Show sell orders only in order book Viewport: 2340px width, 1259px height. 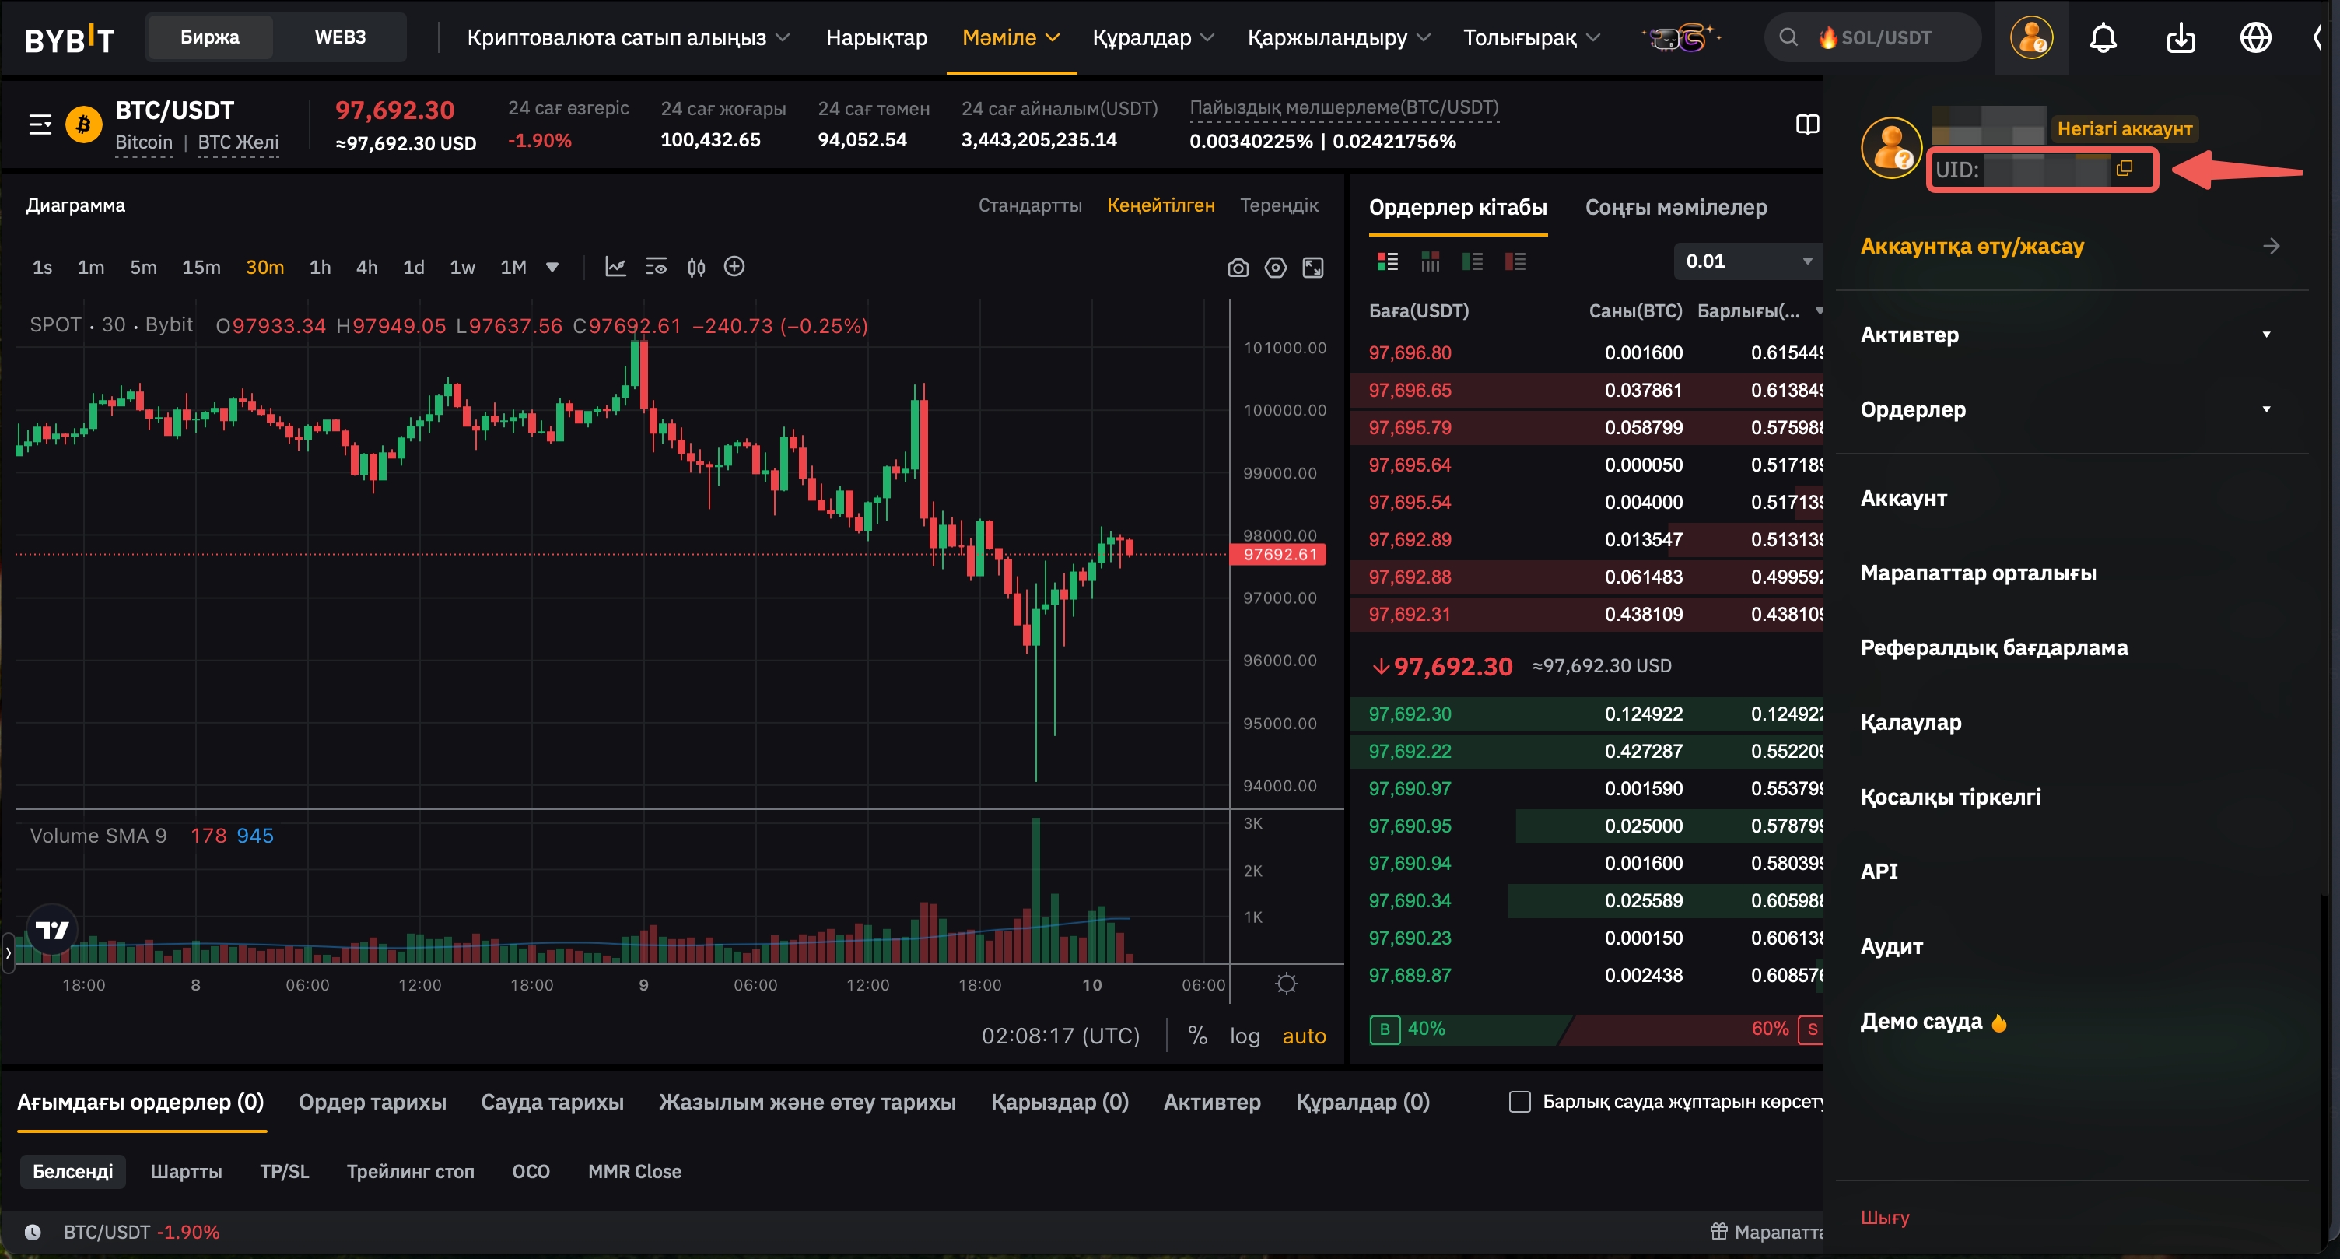tap(1515, 262)
